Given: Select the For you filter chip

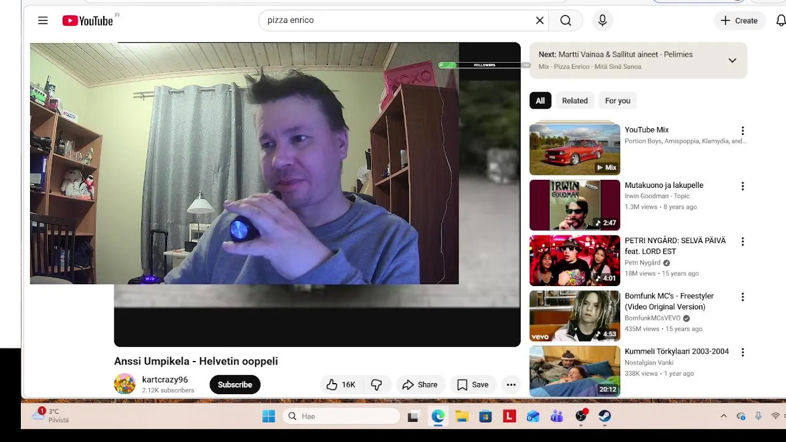Looking at the screenshot, I should pos(618,101).
